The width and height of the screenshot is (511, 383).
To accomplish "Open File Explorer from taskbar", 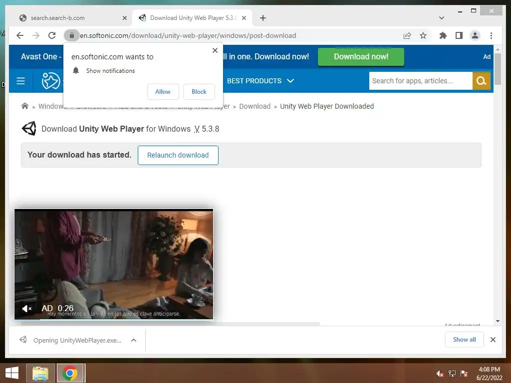I will tap(40, 373).
